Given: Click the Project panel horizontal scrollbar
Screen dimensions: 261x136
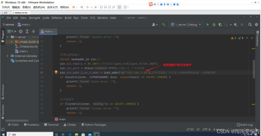Looking at the screenshot, I should pos(17,120).
